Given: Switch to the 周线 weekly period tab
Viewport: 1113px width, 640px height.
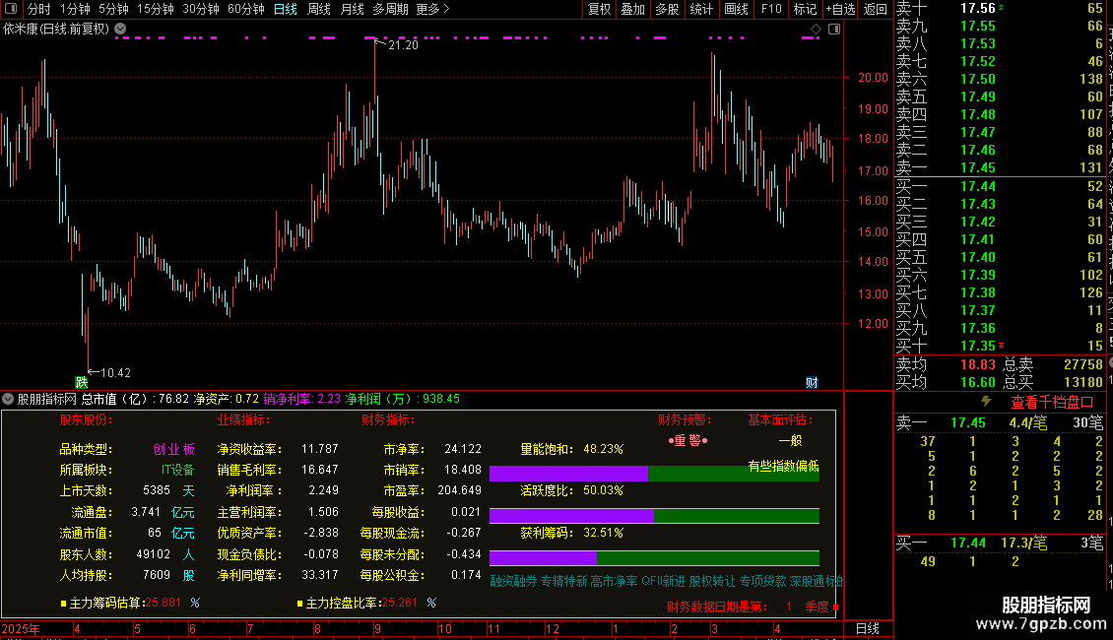Looking at the screenshot, I should pos(319,9).
